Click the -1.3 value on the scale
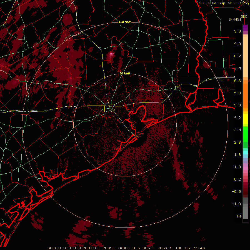This screenshot has height=250, width=250. click(x=236, y=204)
